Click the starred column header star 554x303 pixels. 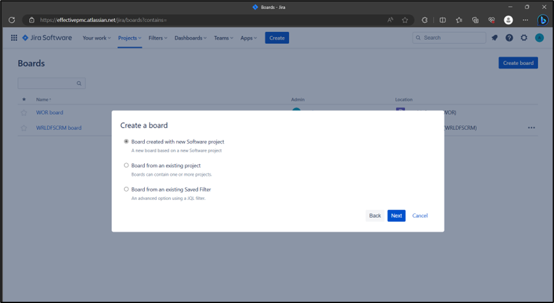click(x=24, y=99)
